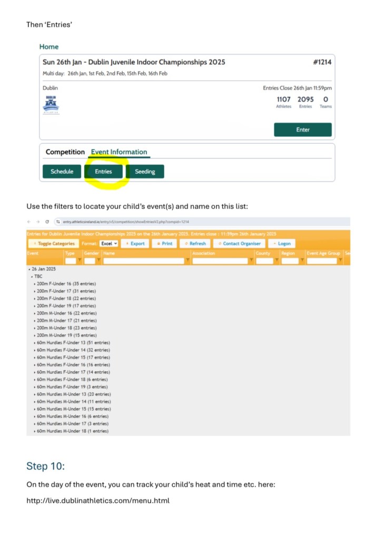Click the filter icon beside the Association field
This screenshot has width=375, height=539.
click(251, 261)
